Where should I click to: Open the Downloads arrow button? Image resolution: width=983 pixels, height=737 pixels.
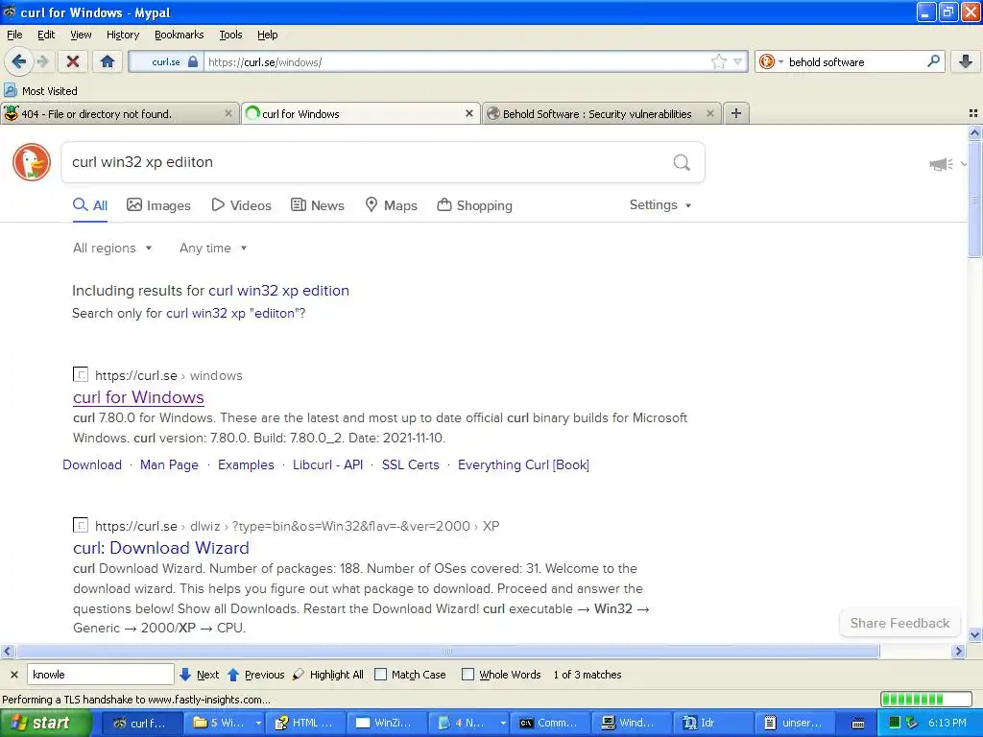[966, 61]
